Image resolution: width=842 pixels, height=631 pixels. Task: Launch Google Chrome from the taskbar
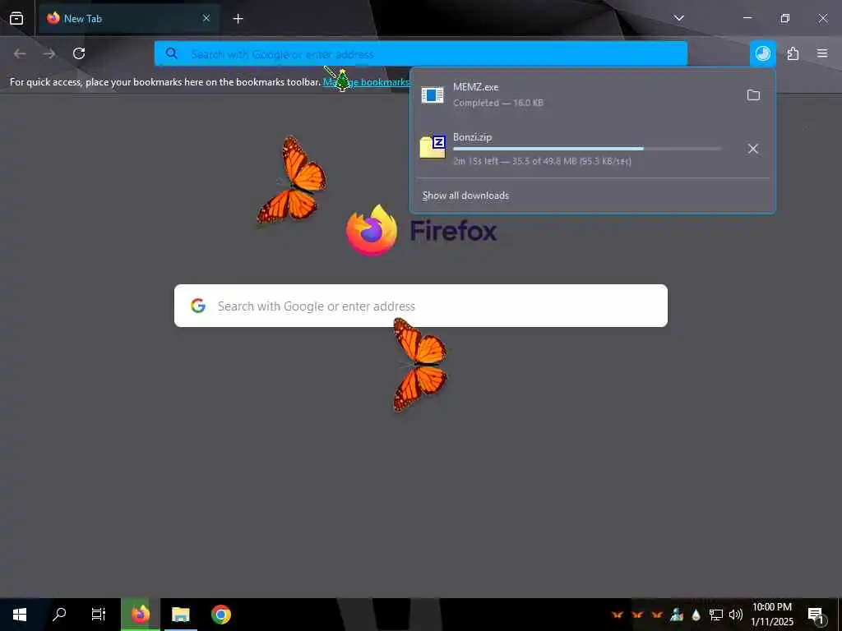pyautogui.click(x=220, y=615)
